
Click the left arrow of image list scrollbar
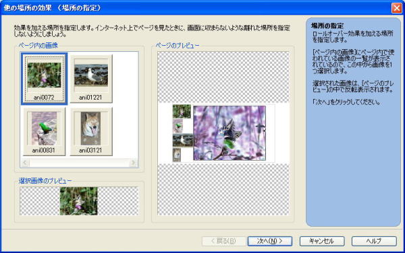25,163
